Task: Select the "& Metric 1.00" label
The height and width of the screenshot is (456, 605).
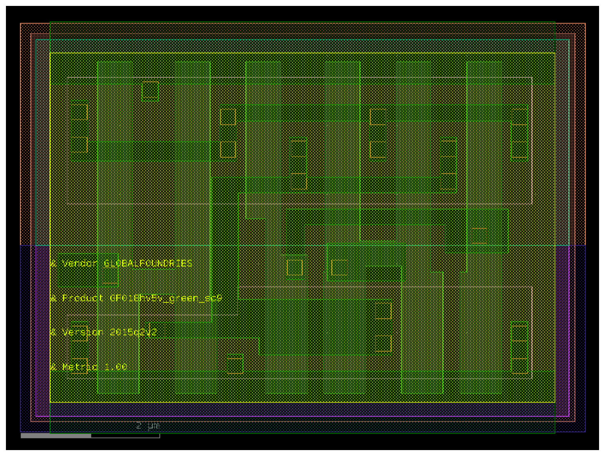Action: click(x=89, y=367)
